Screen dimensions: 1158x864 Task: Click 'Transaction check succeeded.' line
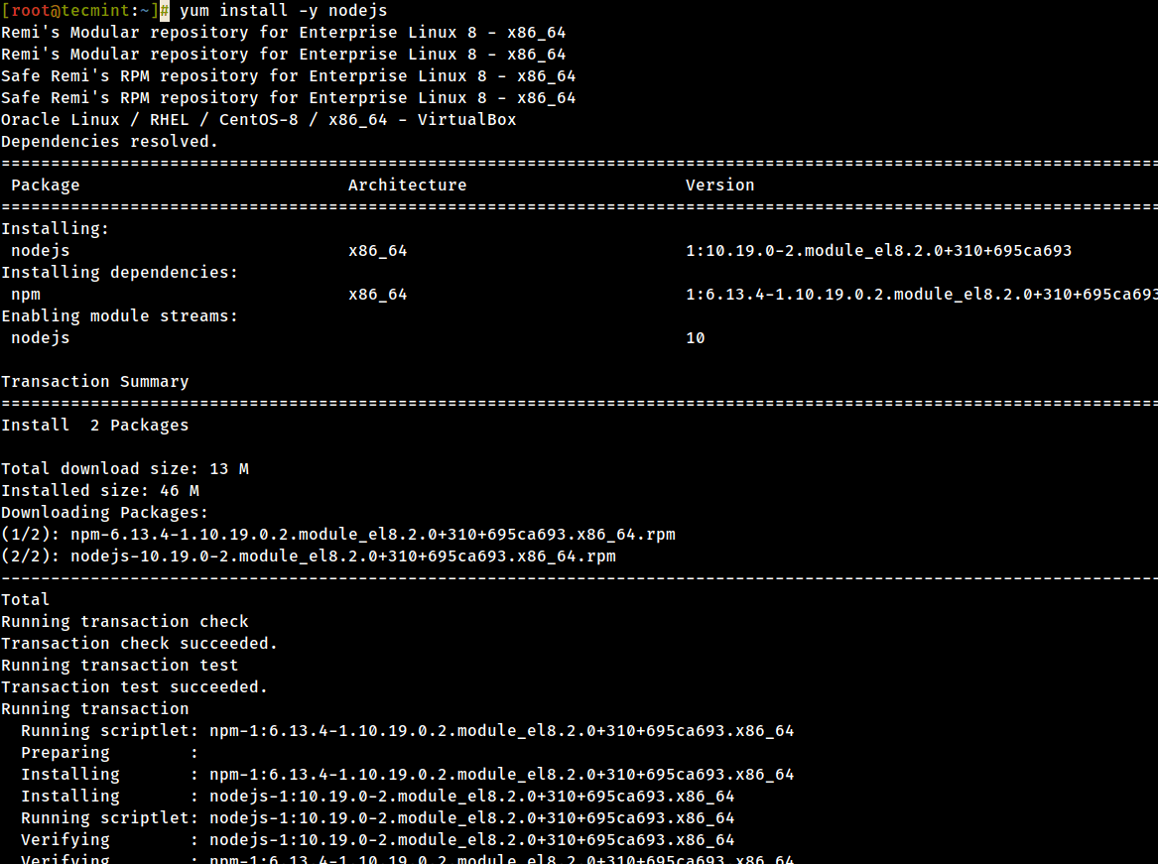[x=140, y=643]
